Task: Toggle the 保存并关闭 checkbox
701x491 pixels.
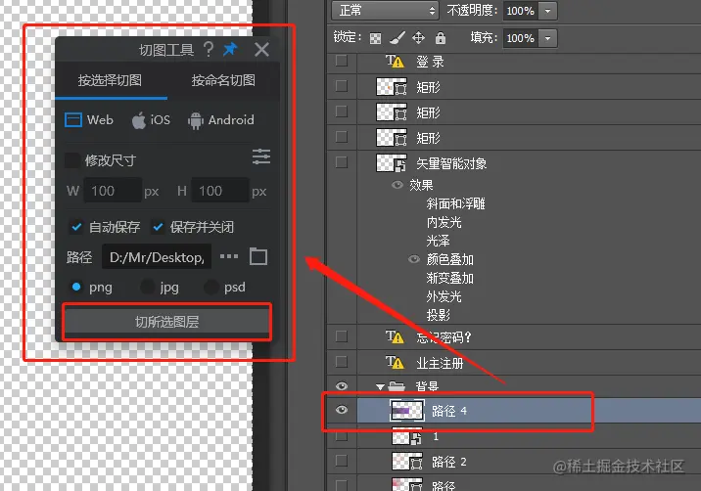Action: (158, 227)
